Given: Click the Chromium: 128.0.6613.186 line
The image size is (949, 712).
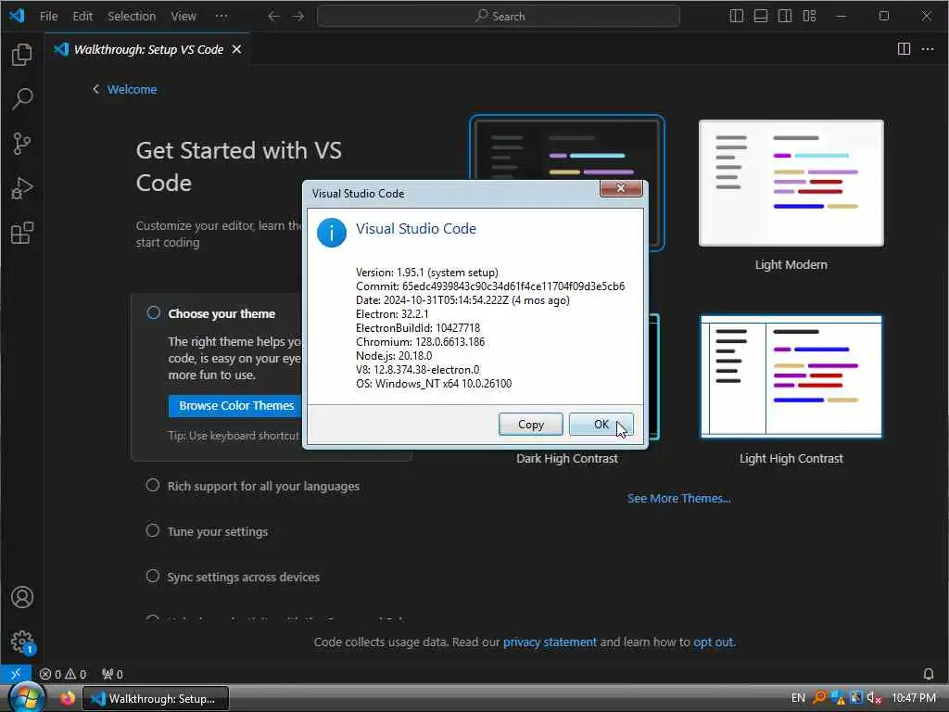Looking at the screenshot, I should click(420, 342).
